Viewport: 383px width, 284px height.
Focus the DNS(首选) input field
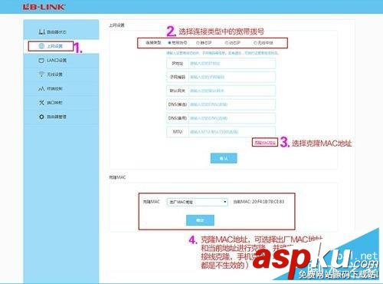pyautogui.click(x=232, y=104)
